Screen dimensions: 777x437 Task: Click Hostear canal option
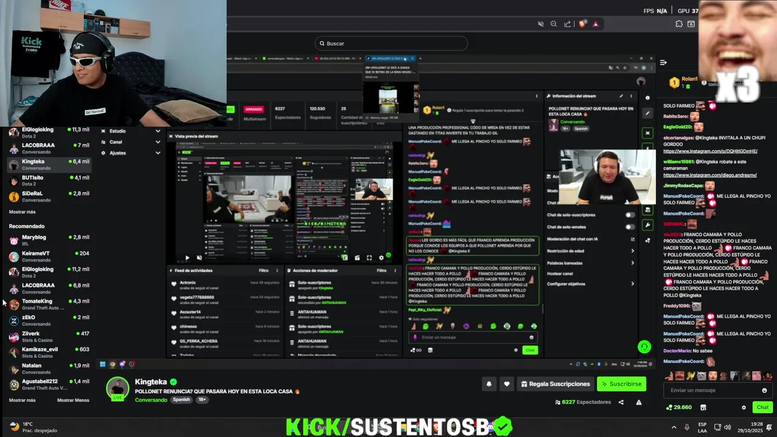pos(560,274)
